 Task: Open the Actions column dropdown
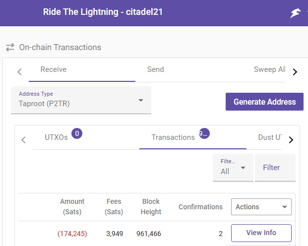coord(261,207)
